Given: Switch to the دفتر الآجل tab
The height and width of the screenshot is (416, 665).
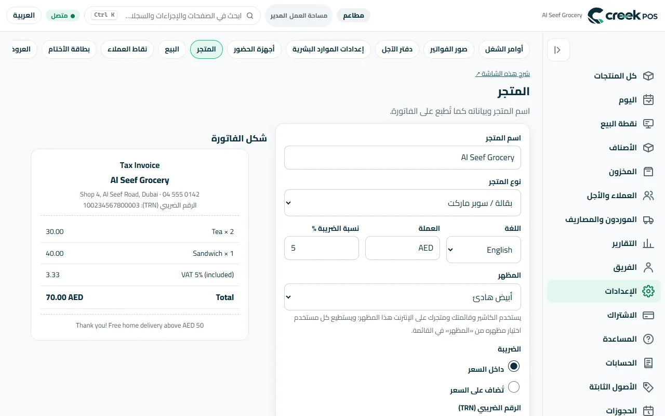Looking at the screenshot, I should (397, 49).
